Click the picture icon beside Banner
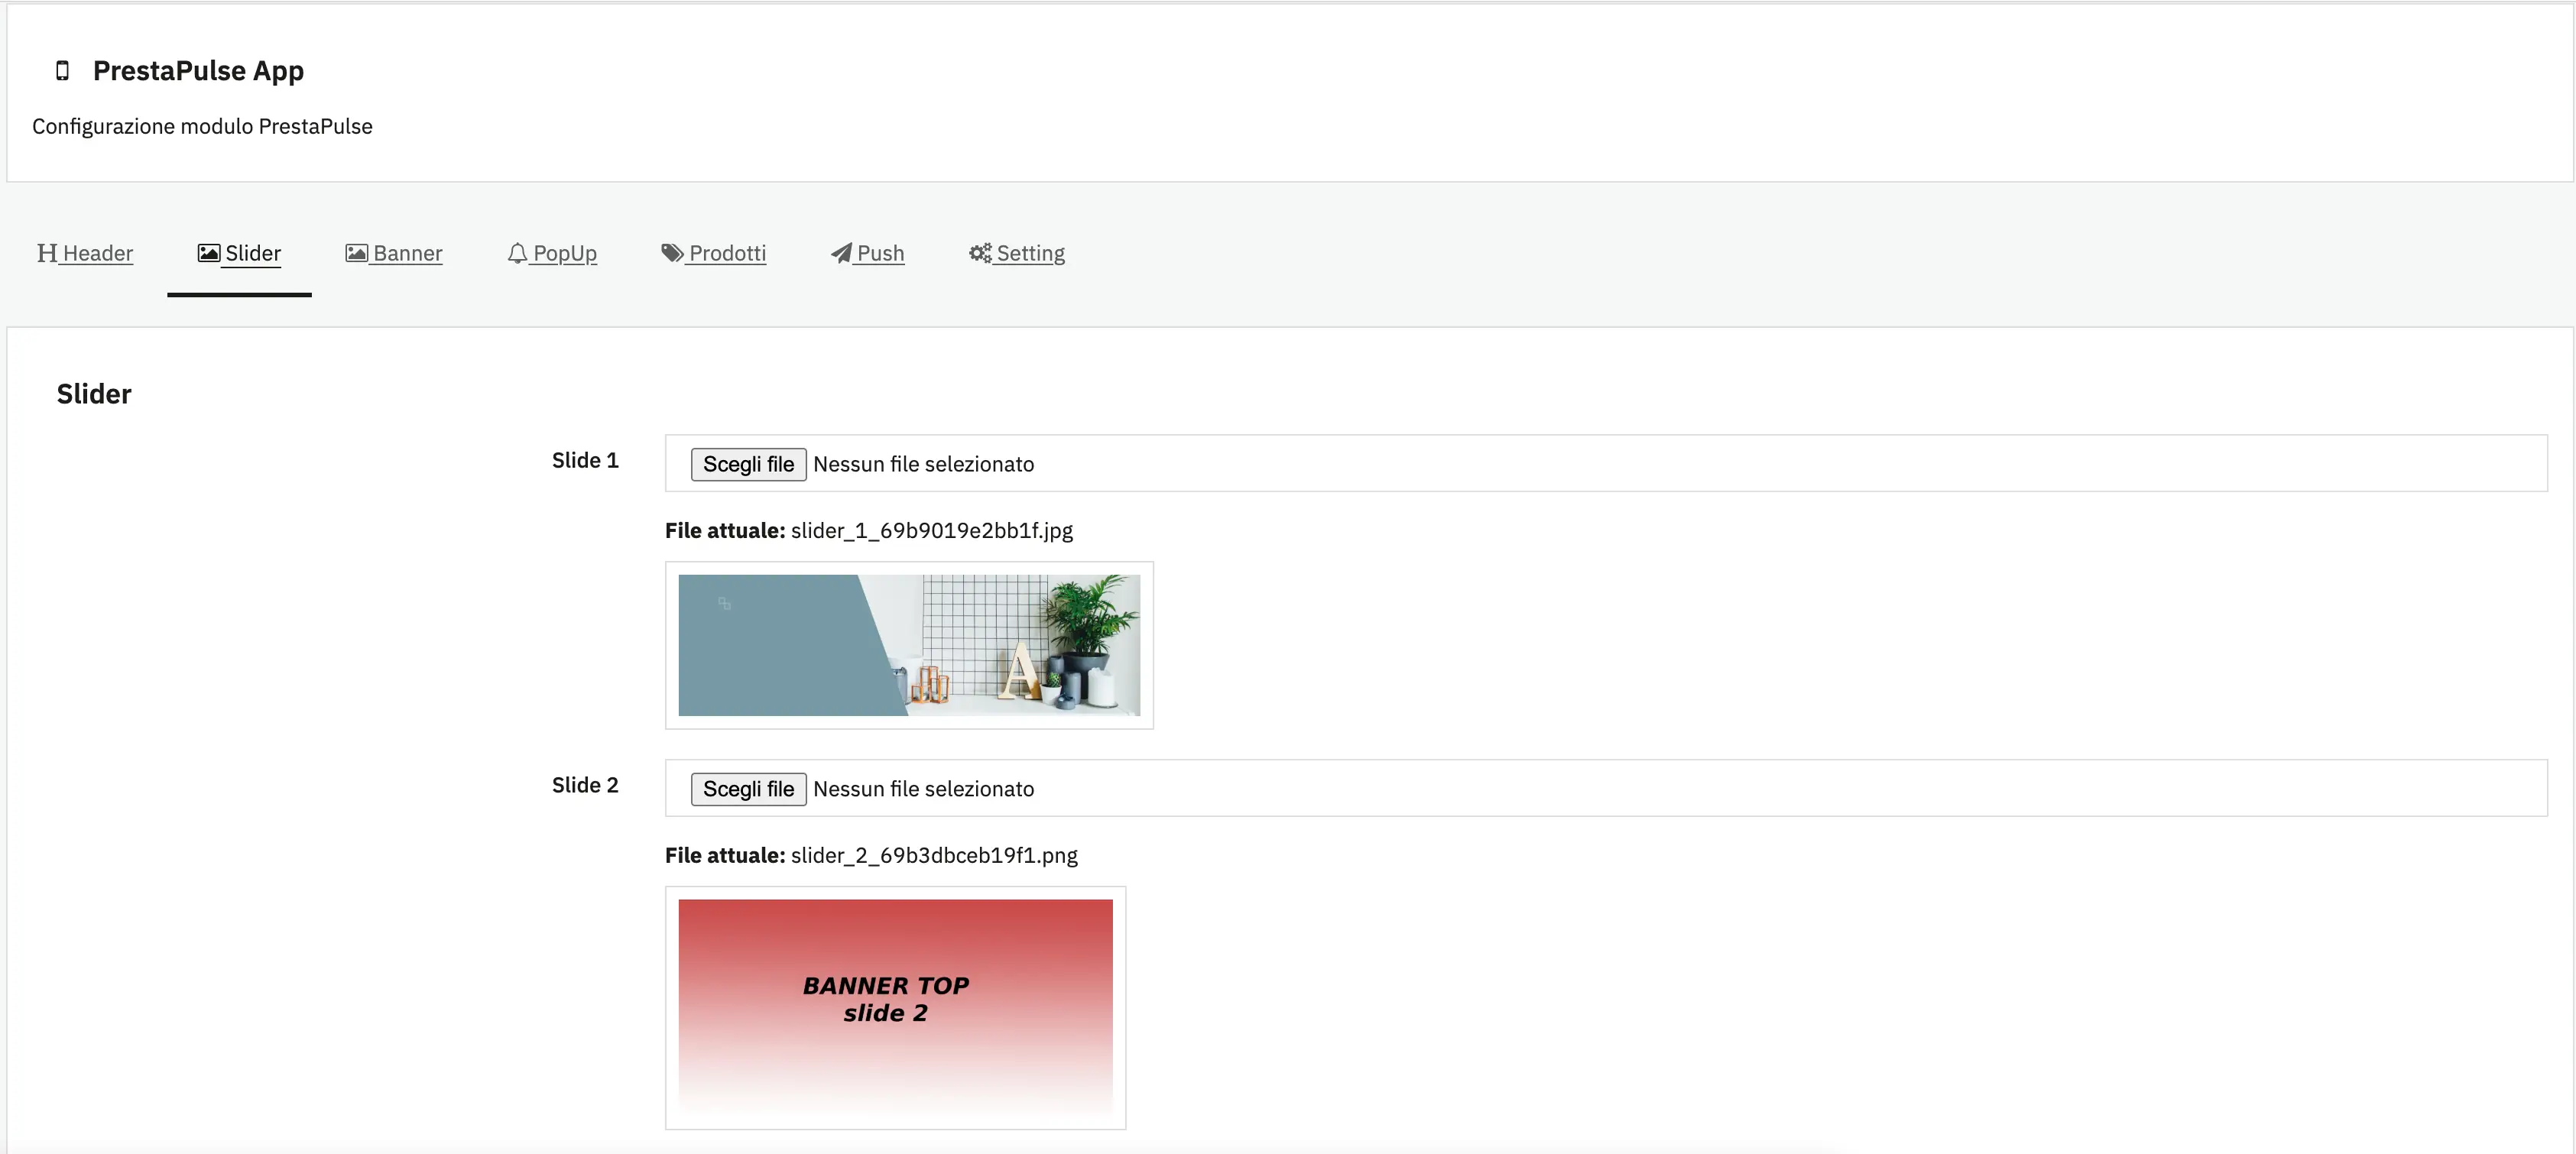The image size is (2576, 1154). pyautogui.click(x=357, y=253)
